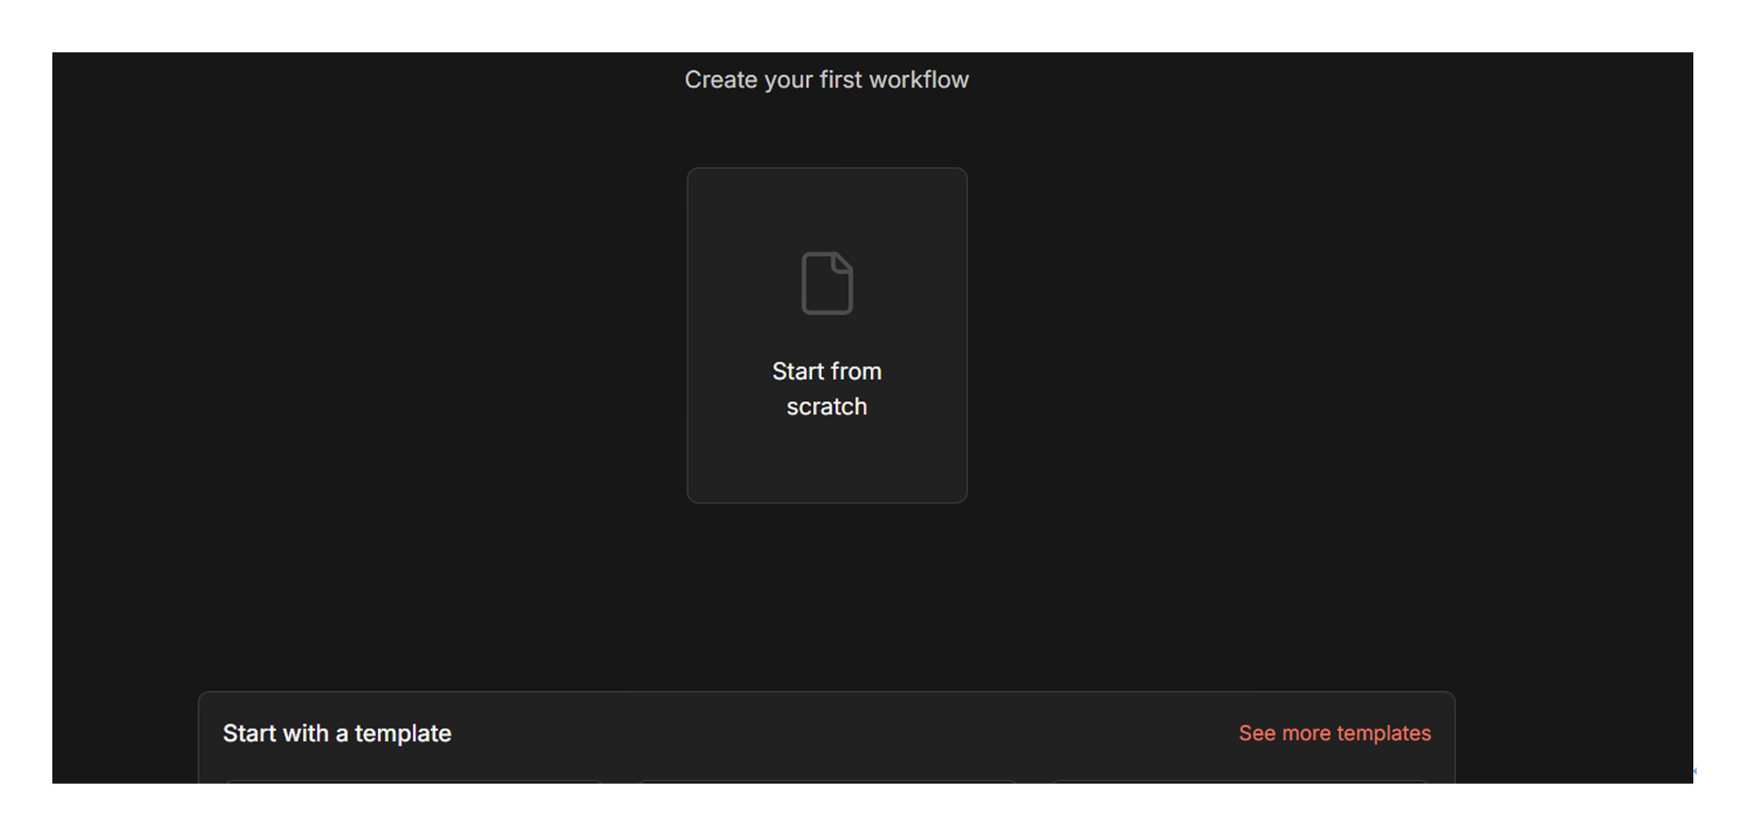Viewport: 1749px width, 837px height.
Task: Click the word 'See' in the orange link
Action: click(x=1257, y=733)
